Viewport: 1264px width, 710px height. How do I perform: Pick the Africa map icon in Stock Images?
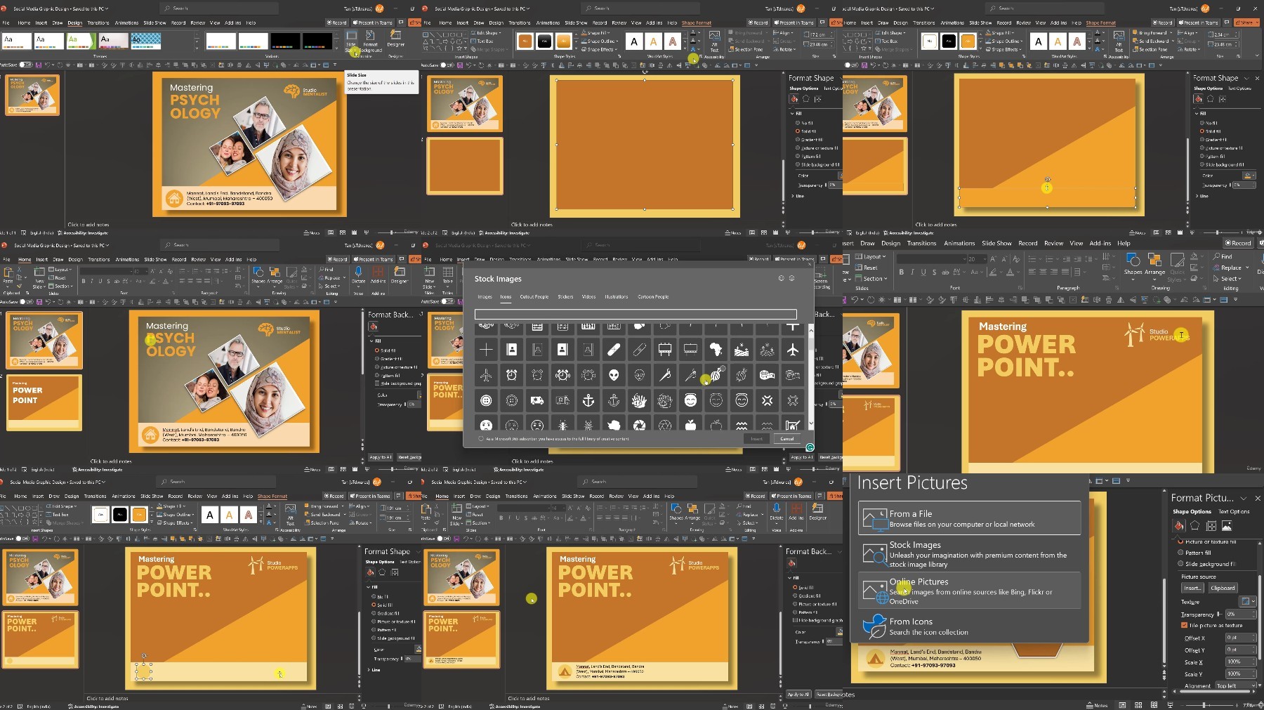click(716, 349)
